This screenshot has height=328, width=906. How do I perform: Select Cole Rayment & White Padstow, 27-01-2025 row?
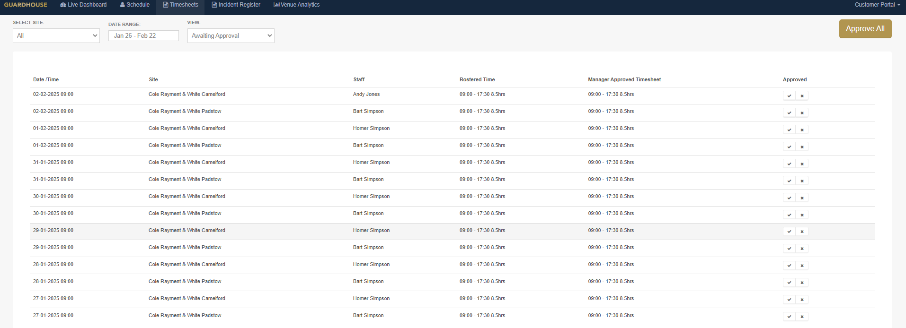point(185,315)
